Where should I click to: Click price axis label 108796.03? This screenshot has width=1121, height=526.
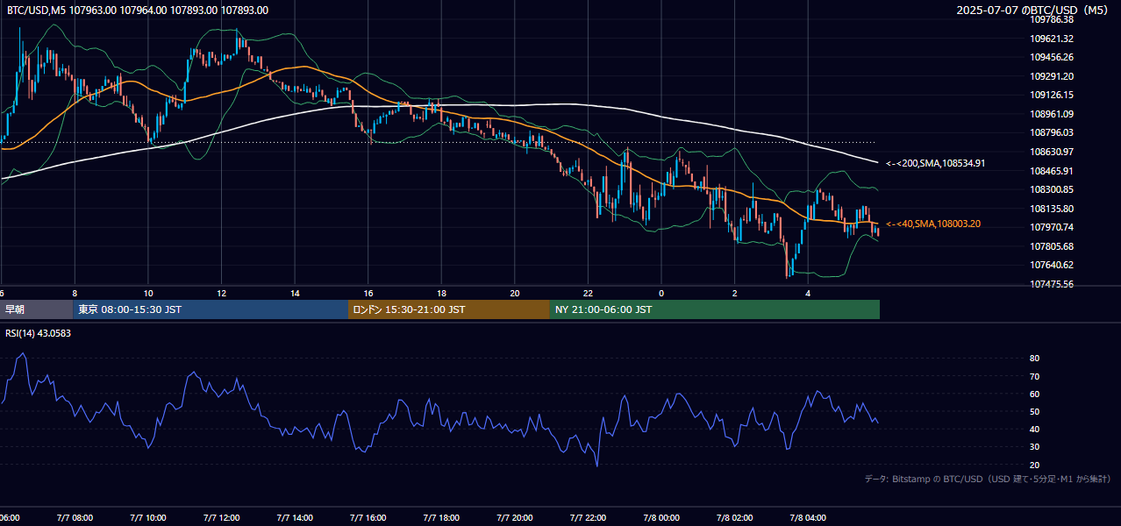click(1052, 132)
